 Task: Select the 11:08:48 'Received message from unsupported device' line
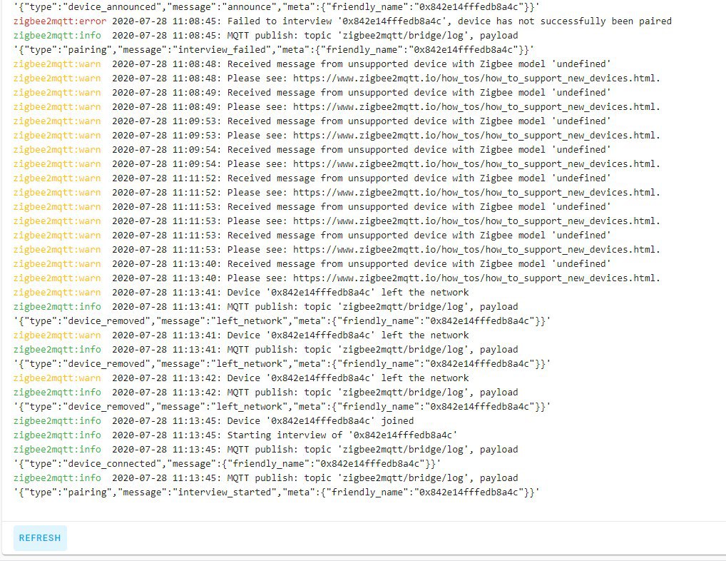click(x=312, y=64)
